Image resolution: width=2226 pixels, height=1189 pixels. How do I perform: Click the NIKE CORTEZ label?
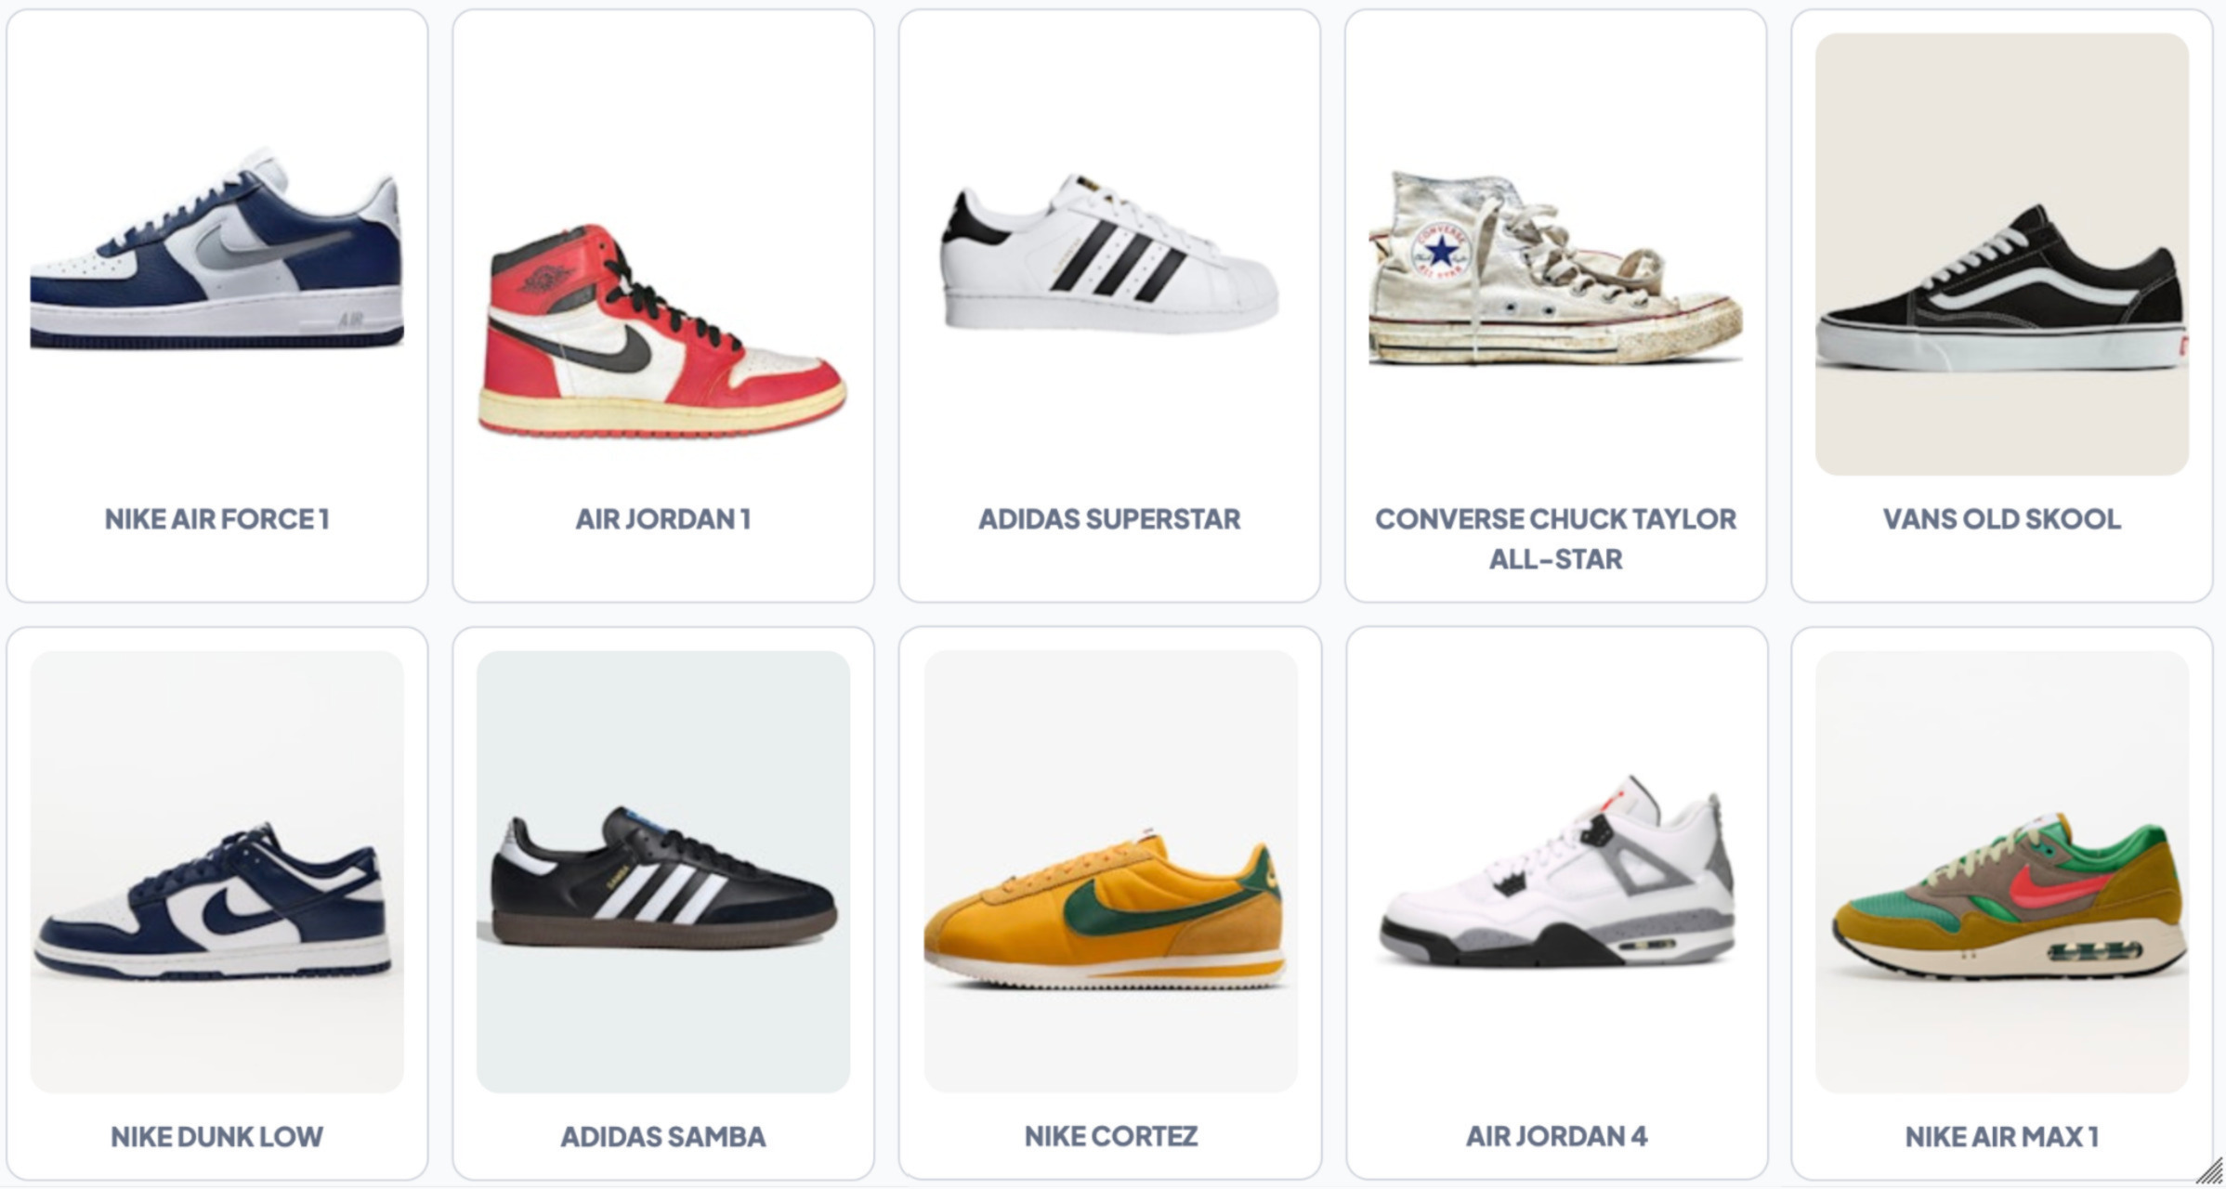1110,1136
